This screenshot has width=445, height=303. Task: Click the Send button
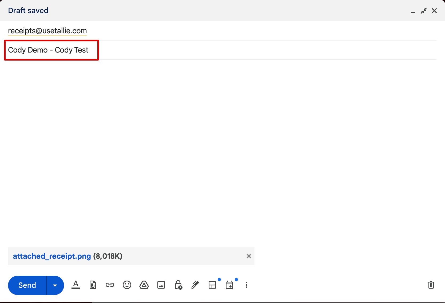click(27, 285)
